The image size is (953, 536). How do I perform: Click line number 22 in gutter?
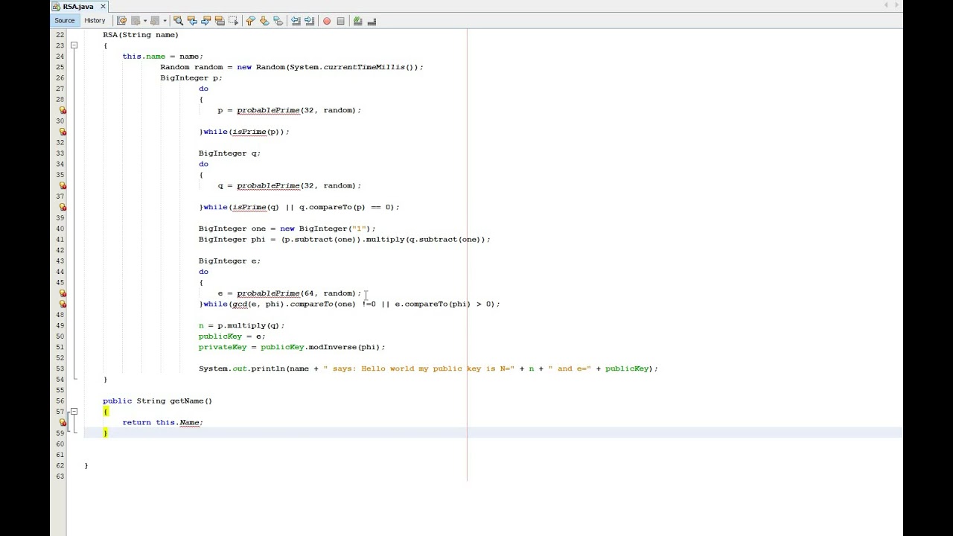coord(60,35)
